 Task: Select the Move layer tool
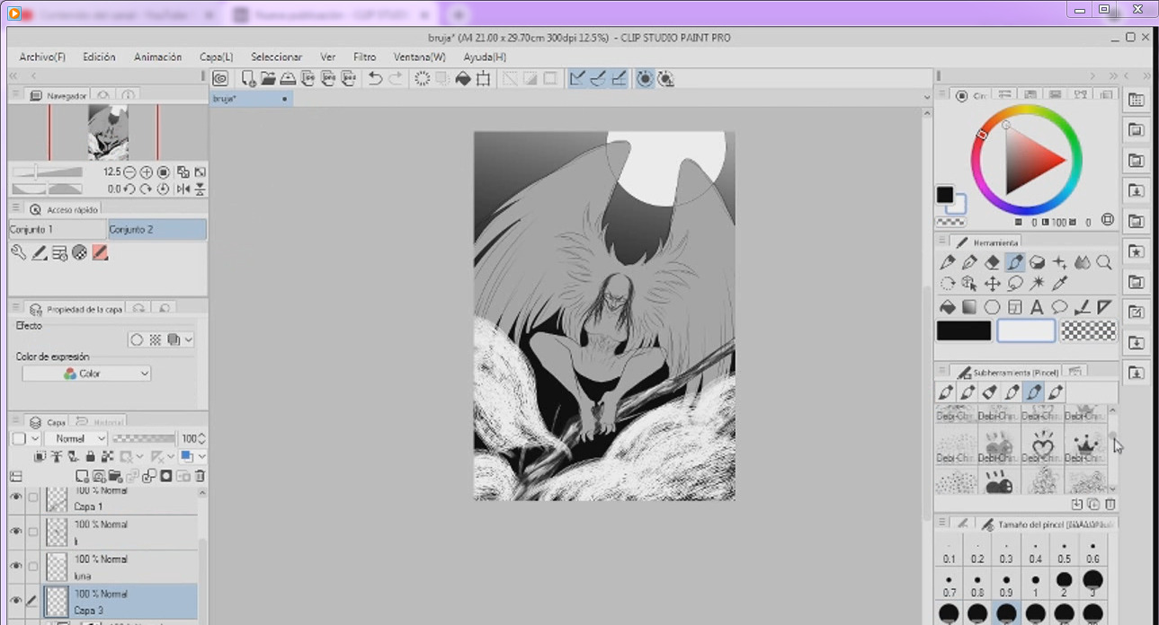(x=992, y=284)
